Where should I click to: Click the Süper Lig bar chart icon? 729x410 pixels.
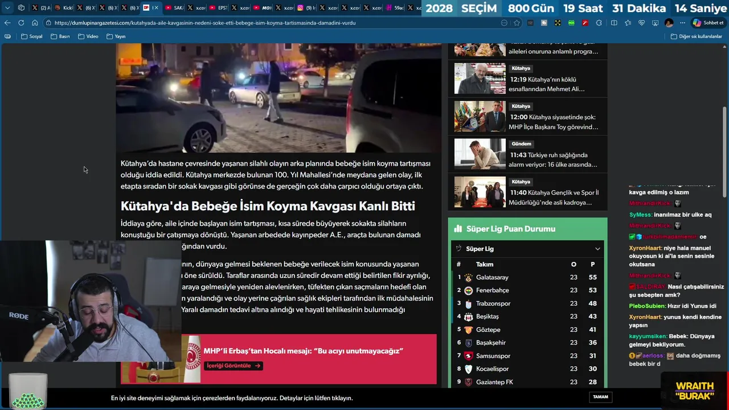click(x=458, y=228)
